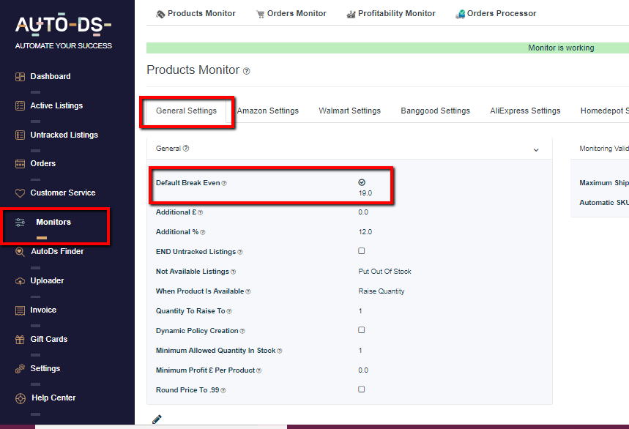The height and width of the screenshot is (429, 629).
Task: Click the Orders Processor icon
Action: (x=460, y=15)
